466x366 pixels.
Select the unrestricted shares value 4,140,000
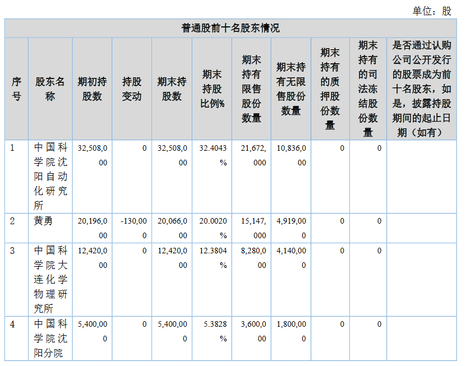coord(291,258)
